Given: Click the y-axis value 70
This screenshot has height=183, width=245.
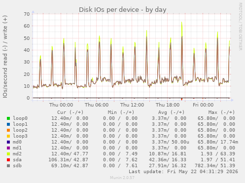Looking at the screenshot, I should pos(27,14).
